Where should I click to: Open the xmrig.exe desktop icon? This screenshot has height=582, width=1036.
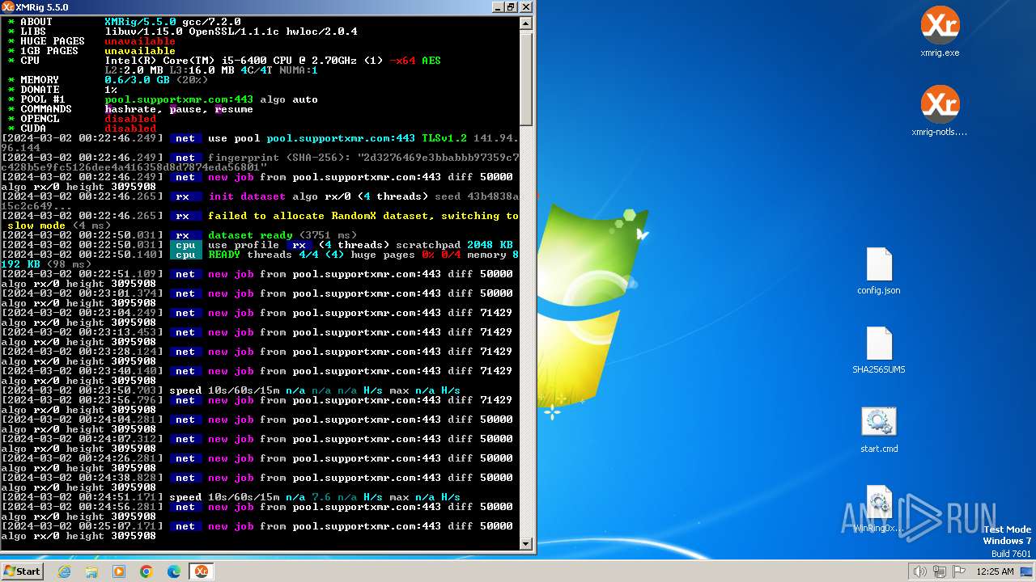[x=940, y=32]
